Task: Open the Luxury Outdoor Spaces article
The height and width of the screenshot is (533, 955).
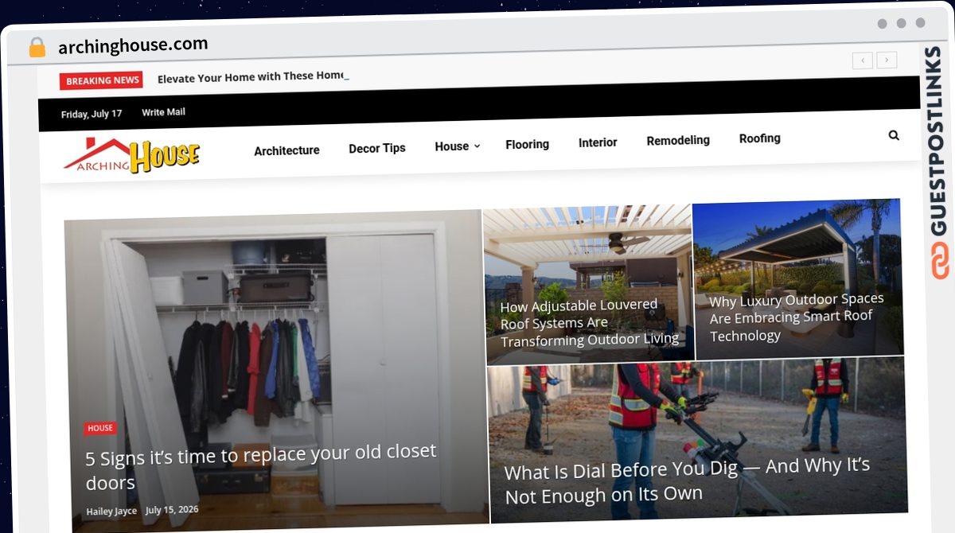Action: [x=796, y=317]
